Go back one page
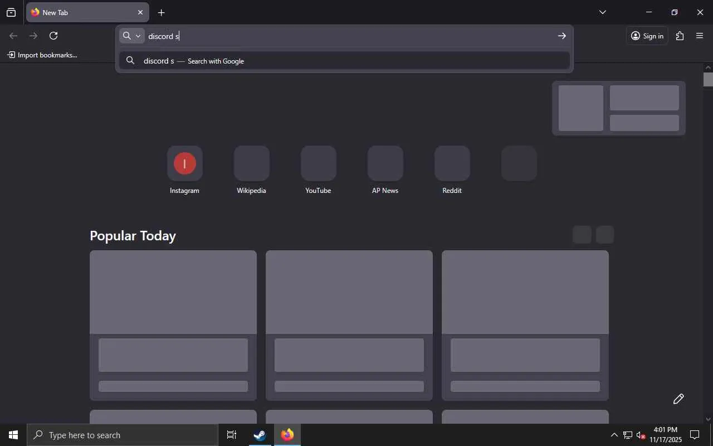This screenshot has height=446, width=713. tap(13, 36)
